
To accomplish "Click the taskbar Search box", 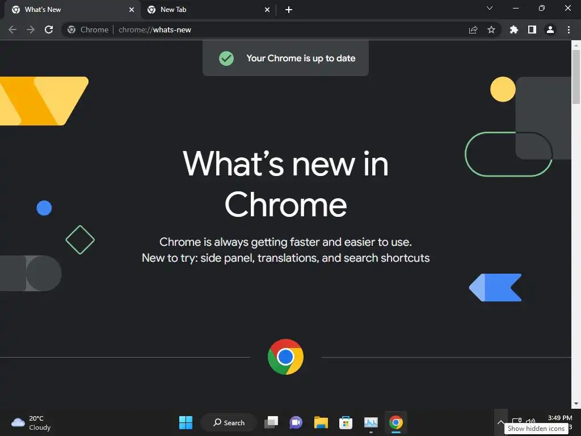I will point(229,422).
